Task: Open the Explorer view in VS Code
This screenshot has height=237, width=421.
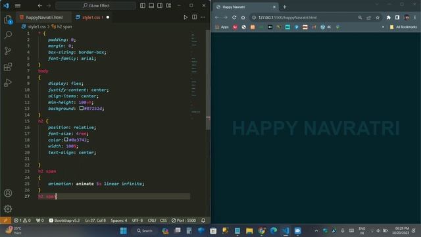Action: pyautogui.click(x=8, y=19)
